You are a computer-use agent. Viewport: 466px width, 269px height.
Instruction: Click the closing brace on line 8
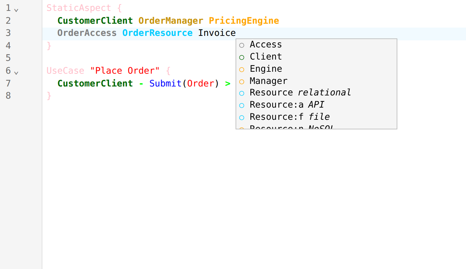pos(49,95)
